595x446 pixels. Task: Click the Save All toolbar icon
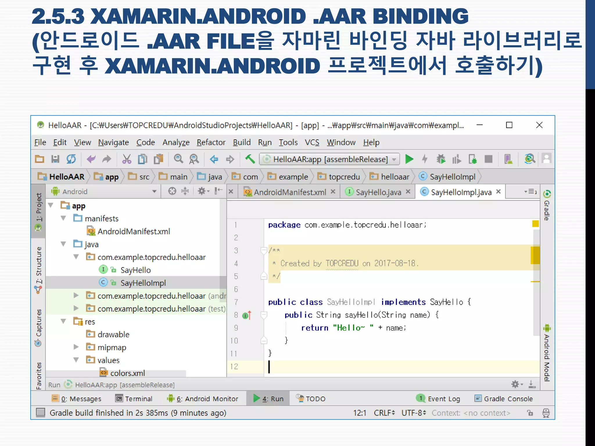(x=55, y=159)
